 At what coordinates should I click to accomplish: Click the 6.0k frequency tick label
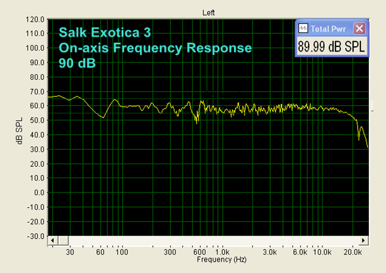[300, 252]
